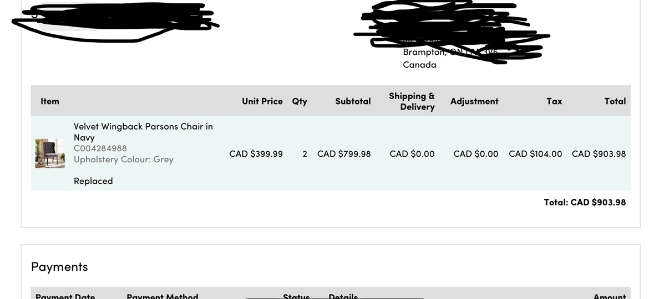Viewport: 649px width, 299px height.
Task: Click the Tax column header
Action: pos(554,101)
